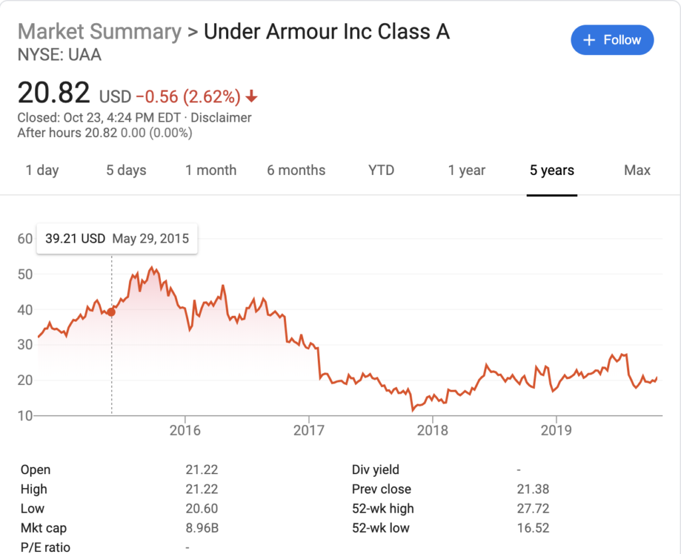Switch to the 5 days range
This screenshot has height=554, width=681.
(x=126, y=170)
